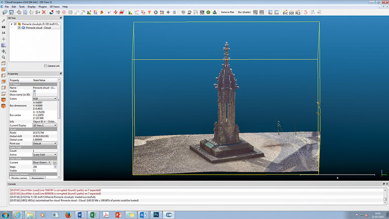The height and width of the screenshot is (219, 389).
Task: Open the Display menu
Action: tap(31, 7)
